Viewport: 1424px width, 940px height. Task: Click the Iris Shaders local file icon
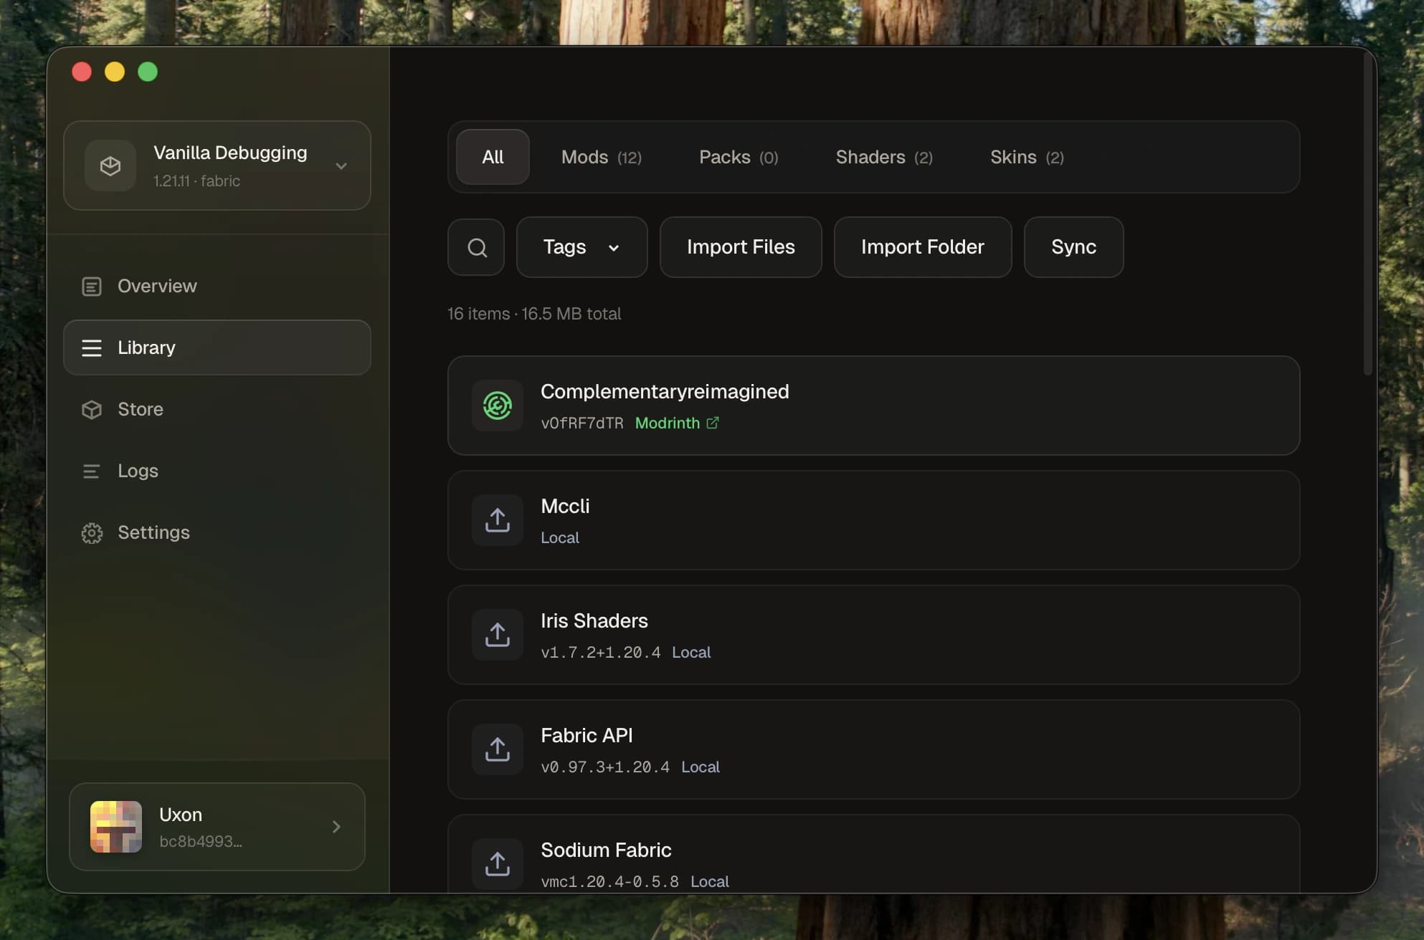[x=497, y=635]
